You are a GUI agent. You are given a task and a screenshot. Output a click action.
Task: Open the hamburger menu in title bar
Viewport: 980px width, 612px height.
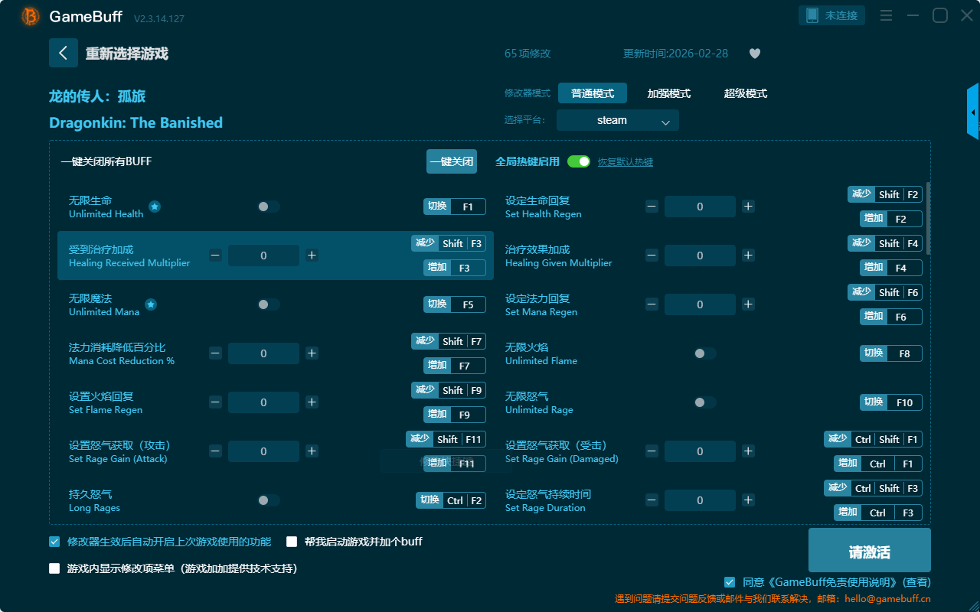(x=886, y=15)
